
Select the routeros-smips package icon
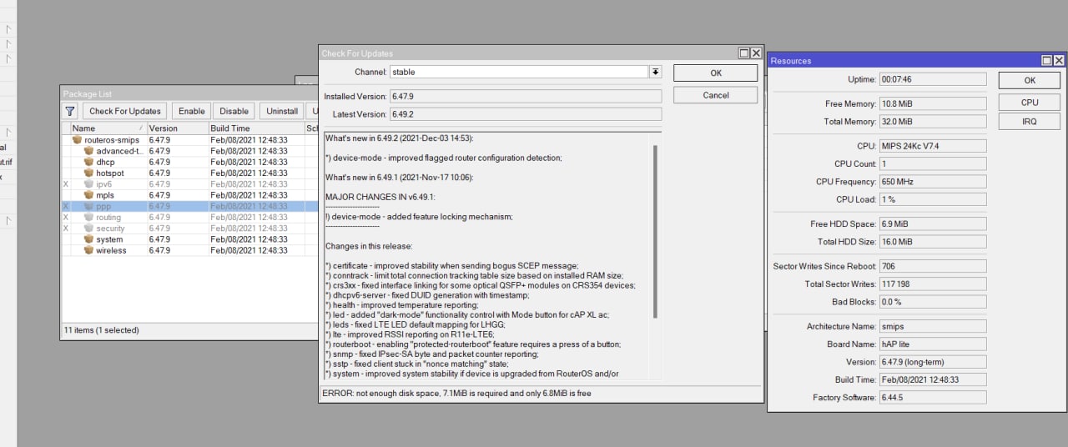pos(78,140)
